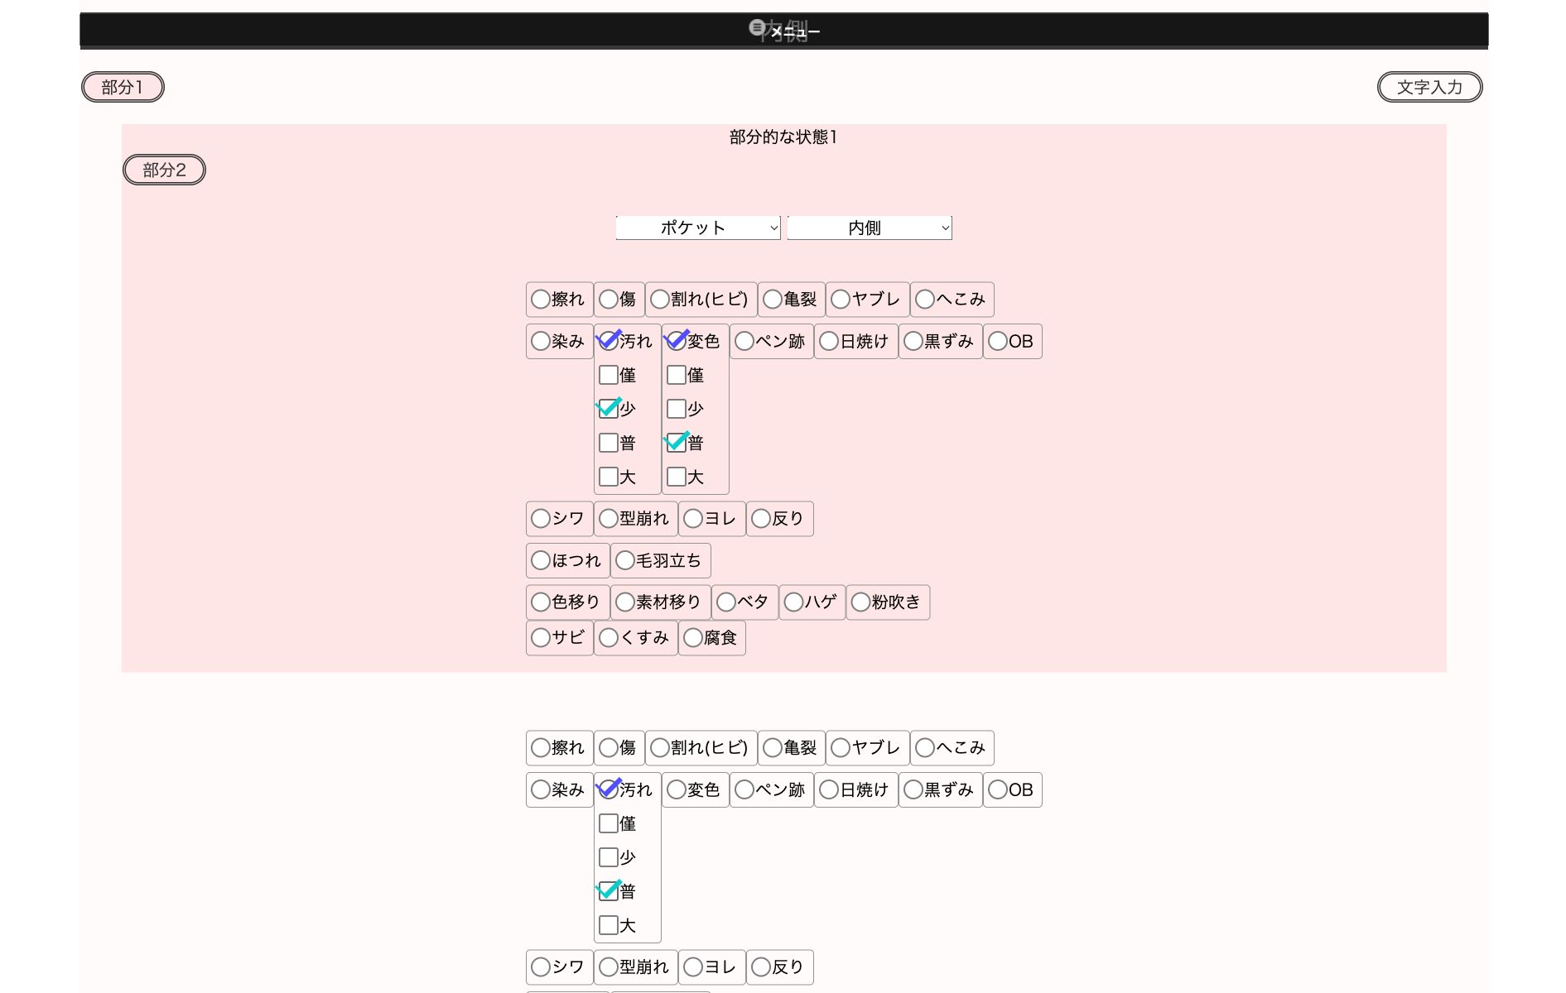Select the くすみ radio option
Viewport: 1566px width, 993px height.
[609, 637]
